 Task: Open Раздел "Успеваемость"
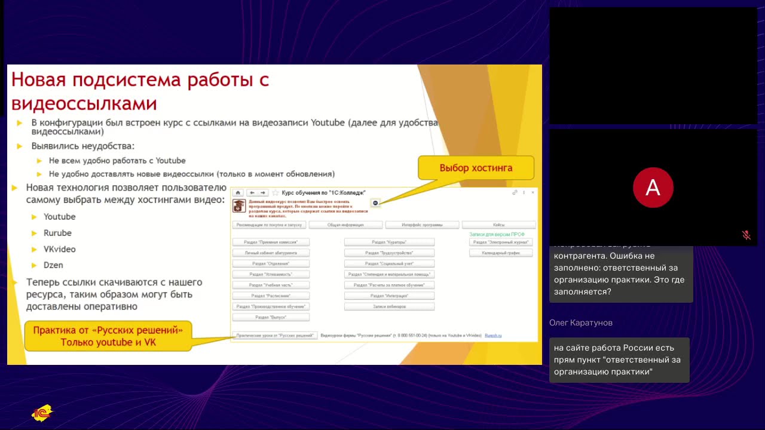click(x=271, y=274)
